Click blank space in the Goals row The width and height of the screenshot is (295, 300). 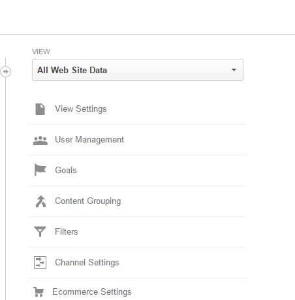pos(161,171)
